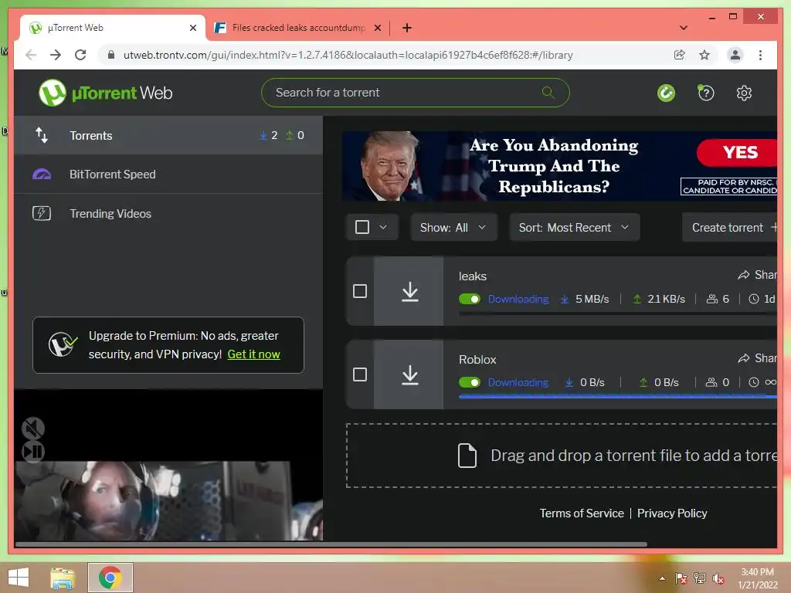Click the muted volume tray icon
This screenshot has width=791, height=593.
tap(718, 578)
